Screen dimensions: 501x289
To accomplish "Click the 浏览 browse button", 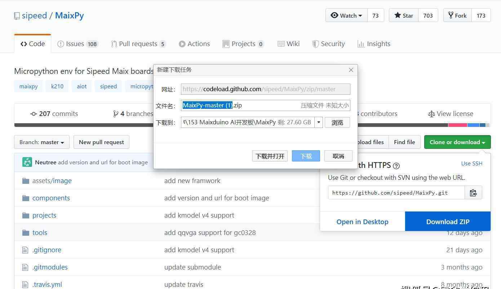I will click(x=337, y=123).
